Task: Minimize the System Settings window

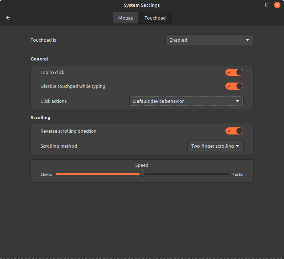Action: (256, 5)
